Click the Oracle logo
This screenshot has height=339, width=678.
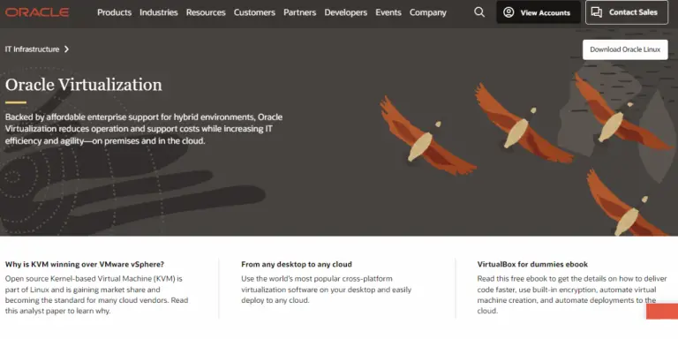37,12
